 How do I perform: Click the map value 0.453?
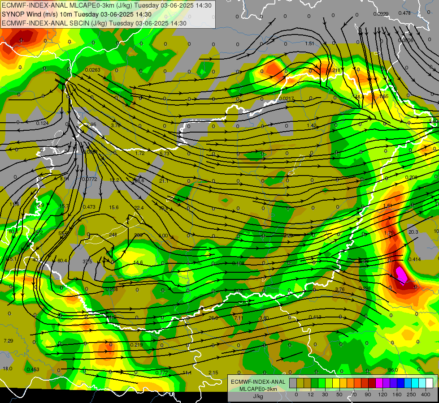tap(33, 369)
